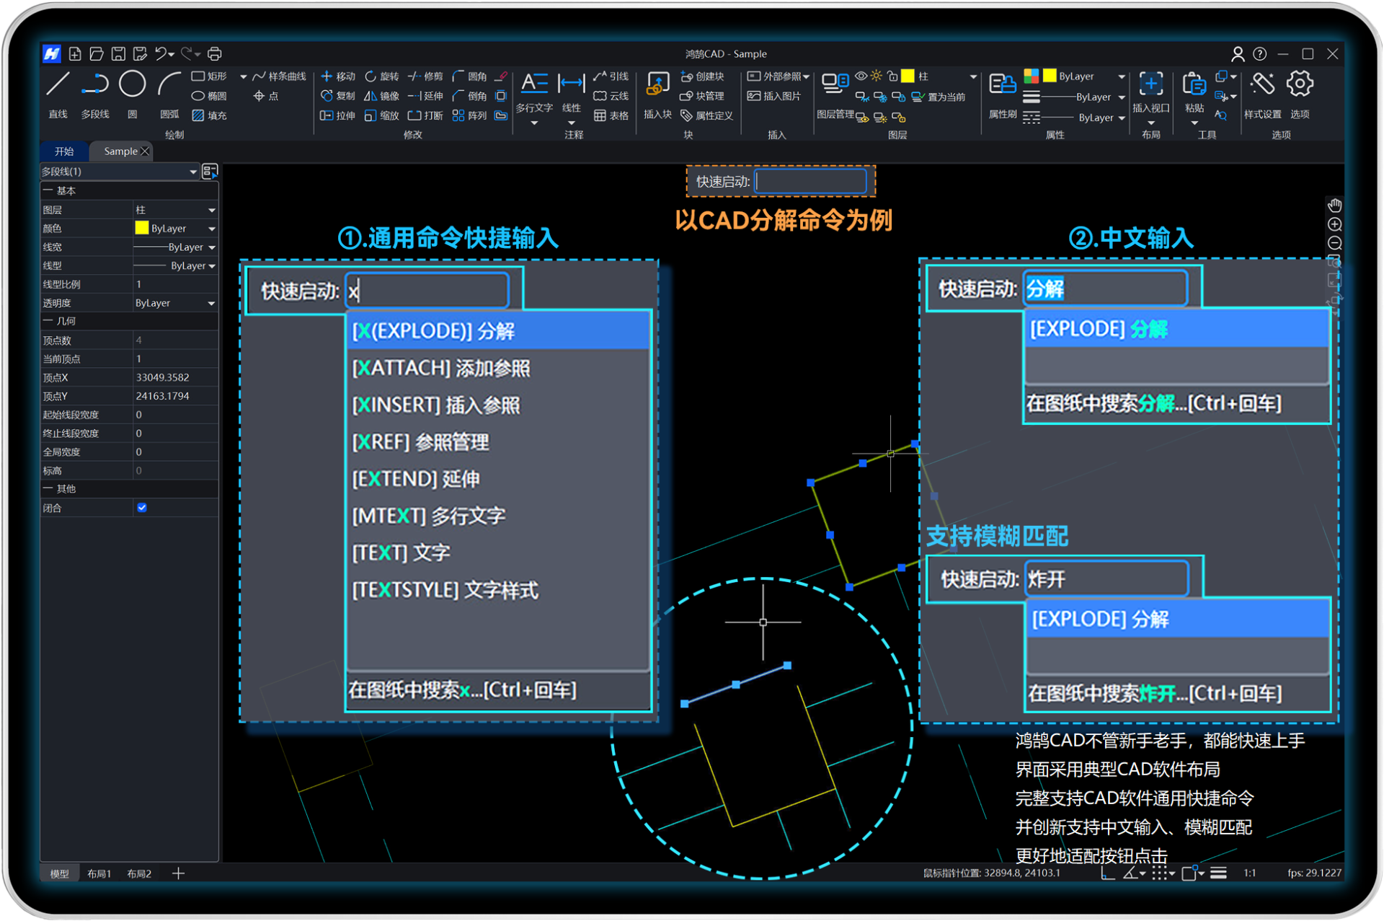Toggle layer lock padlock icon
Viewport: 1384px width, 921px height.
pyautogui.click(x=892, y=76)
